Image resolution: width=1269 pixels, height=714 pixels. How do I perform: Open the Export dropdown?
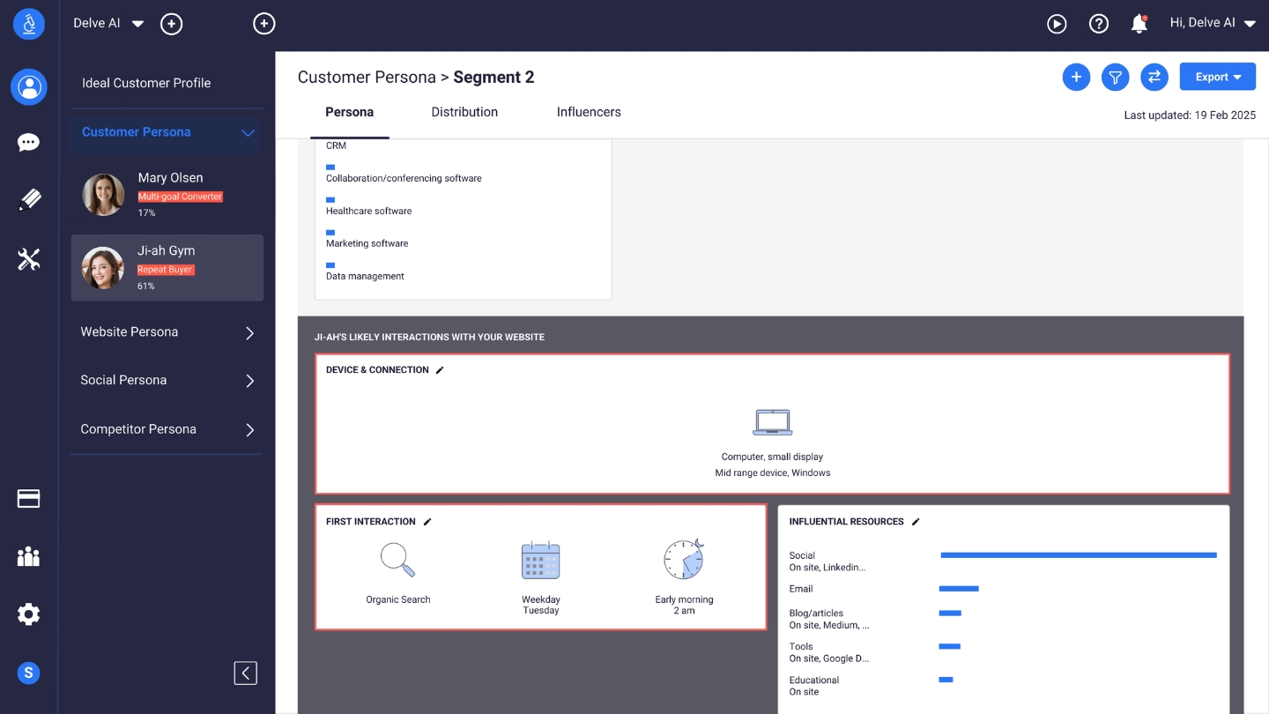[x=1217, y=77]
